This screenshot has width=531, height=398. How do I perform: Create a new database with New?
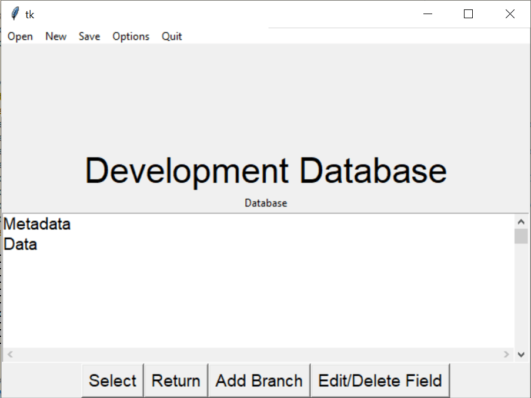tap(55, 36)
